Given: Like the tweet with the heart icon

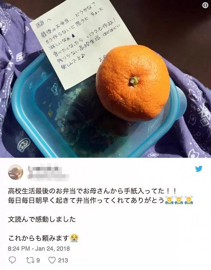Looking at the screenshot, I should (52, 260).
